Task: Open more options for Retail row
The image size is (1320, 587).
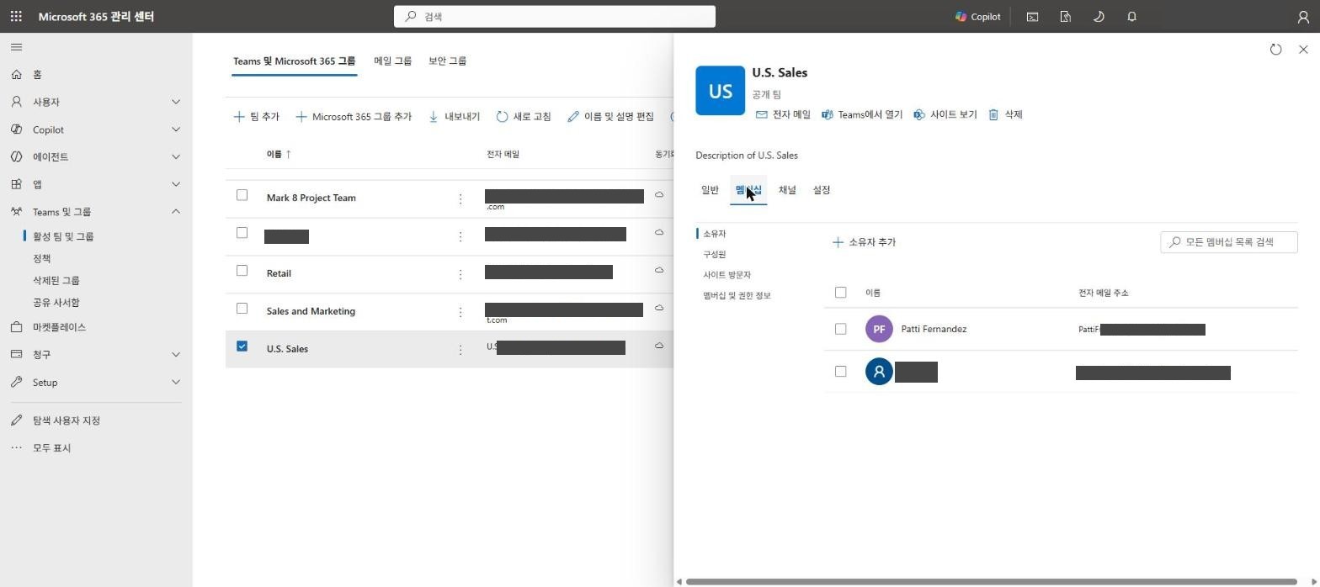Action: [460, 274]
